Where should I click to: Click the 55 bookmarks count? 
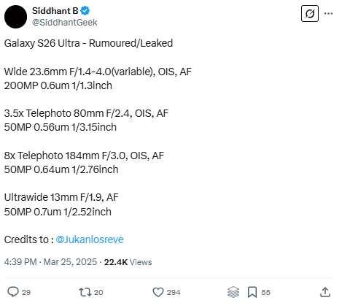tap(265, 292)
